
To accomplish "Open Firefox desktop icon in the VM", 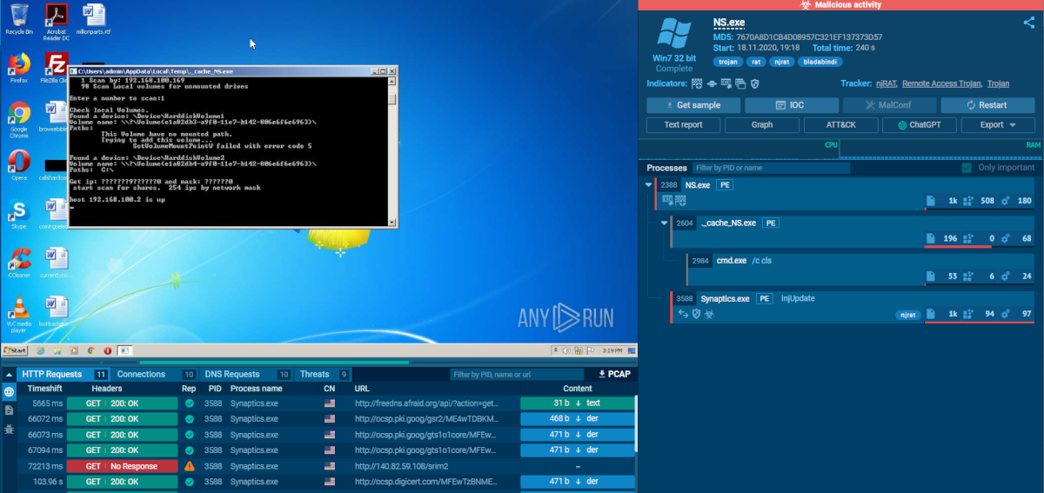I will [x=18, y=67].
